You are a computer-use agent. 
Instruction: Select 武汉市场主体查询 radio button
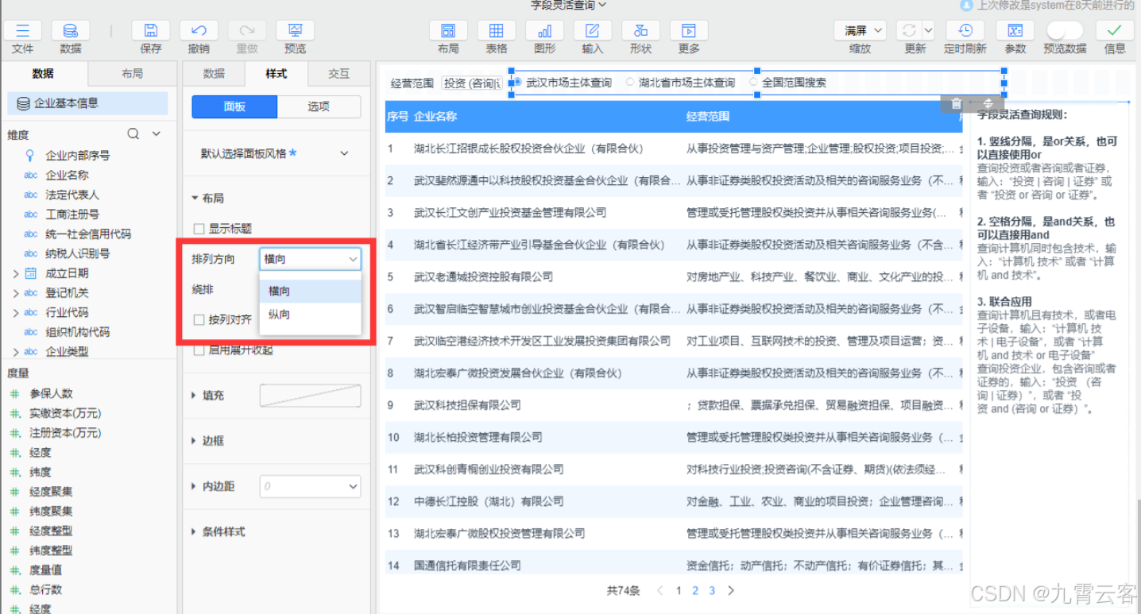(x=518, y=82)
